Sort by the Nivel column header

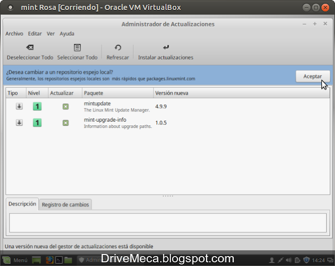click(x=37, y=93)
